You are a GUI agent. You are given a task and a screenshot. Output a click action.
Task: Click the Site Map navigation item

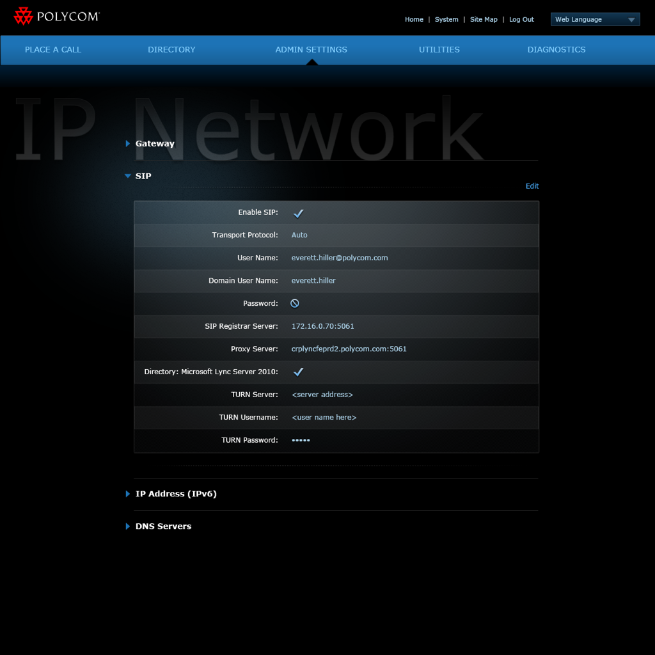click(x=484, y=19)
